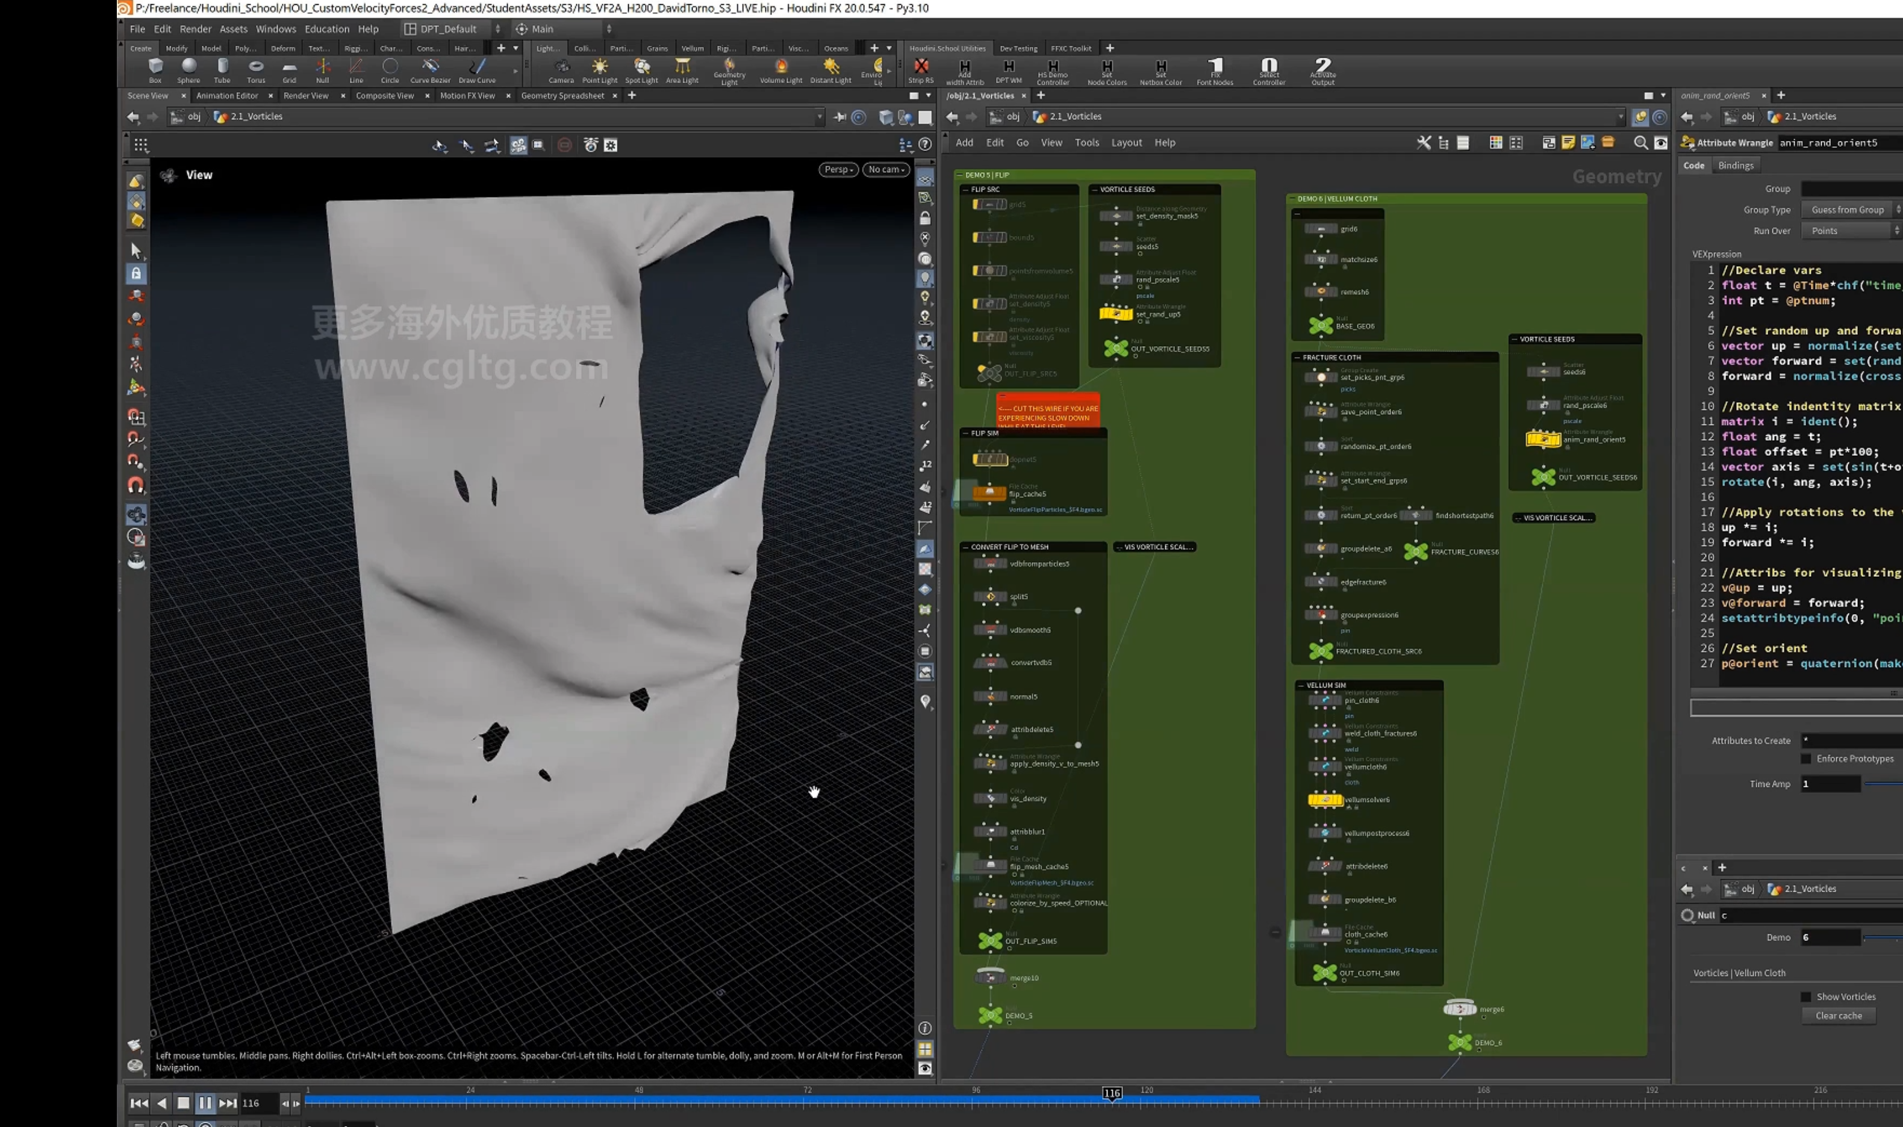Image resolution: width=1903 pixels, height=1127 pixels.
Task: Click the Strip RS shelf icon
Action: (921, 70)
